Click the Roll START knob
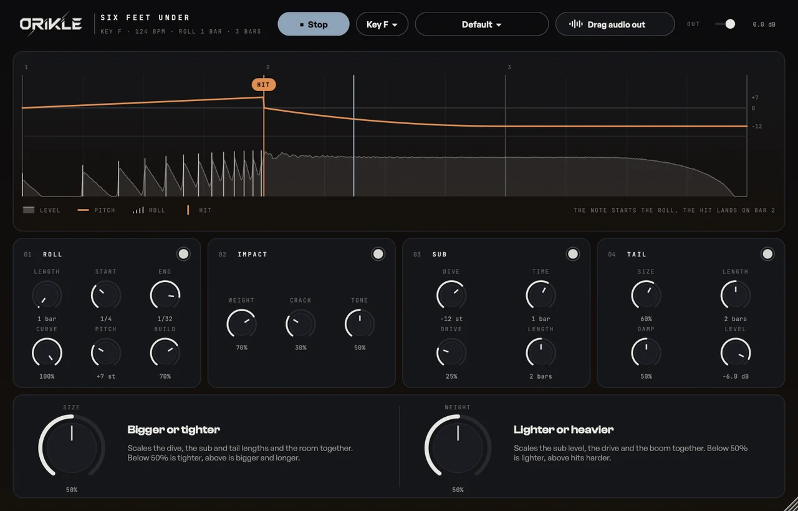798x511 pixels. 106,294
